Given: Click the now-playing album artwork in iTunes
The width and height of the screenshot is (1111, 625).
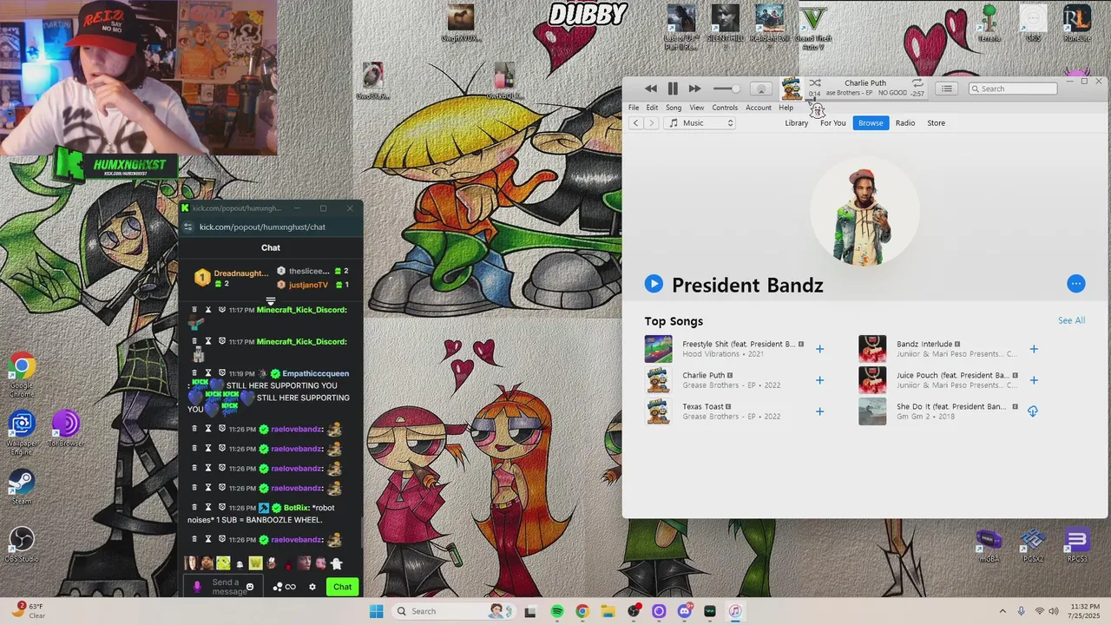Looking at the screenshot, I should point(791,89).
